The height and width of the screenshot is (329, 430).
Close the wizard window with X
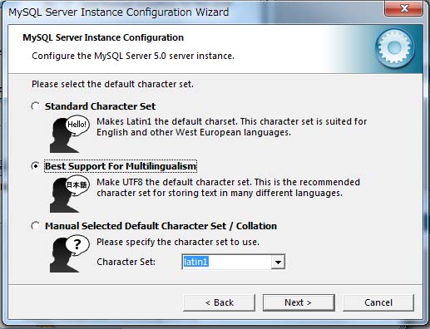(x=403, y=8)
